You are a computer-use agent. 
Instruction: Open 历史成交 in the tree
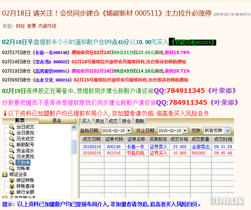[25, 139]
